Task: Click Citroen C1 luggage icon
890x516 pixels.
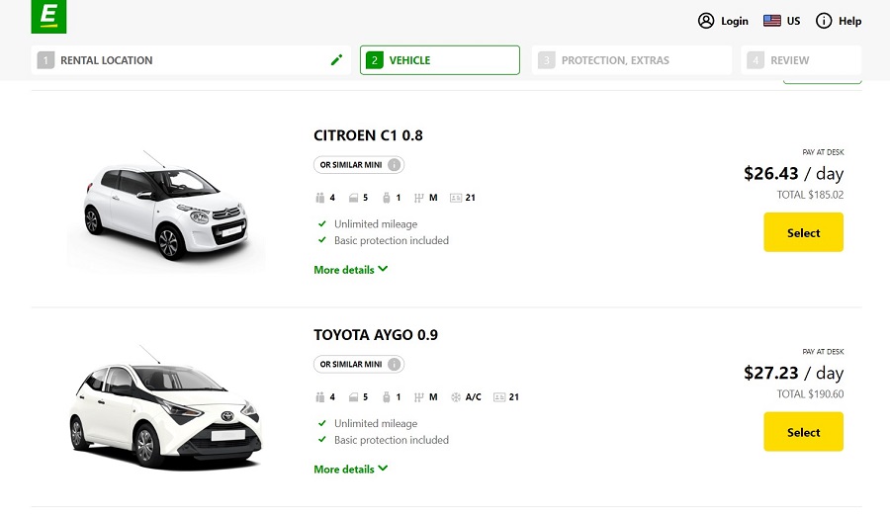Action: point(387,198)
